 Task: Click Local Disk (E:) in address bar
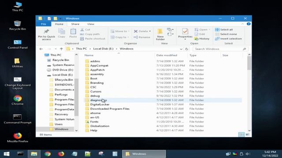click(103, 49)
